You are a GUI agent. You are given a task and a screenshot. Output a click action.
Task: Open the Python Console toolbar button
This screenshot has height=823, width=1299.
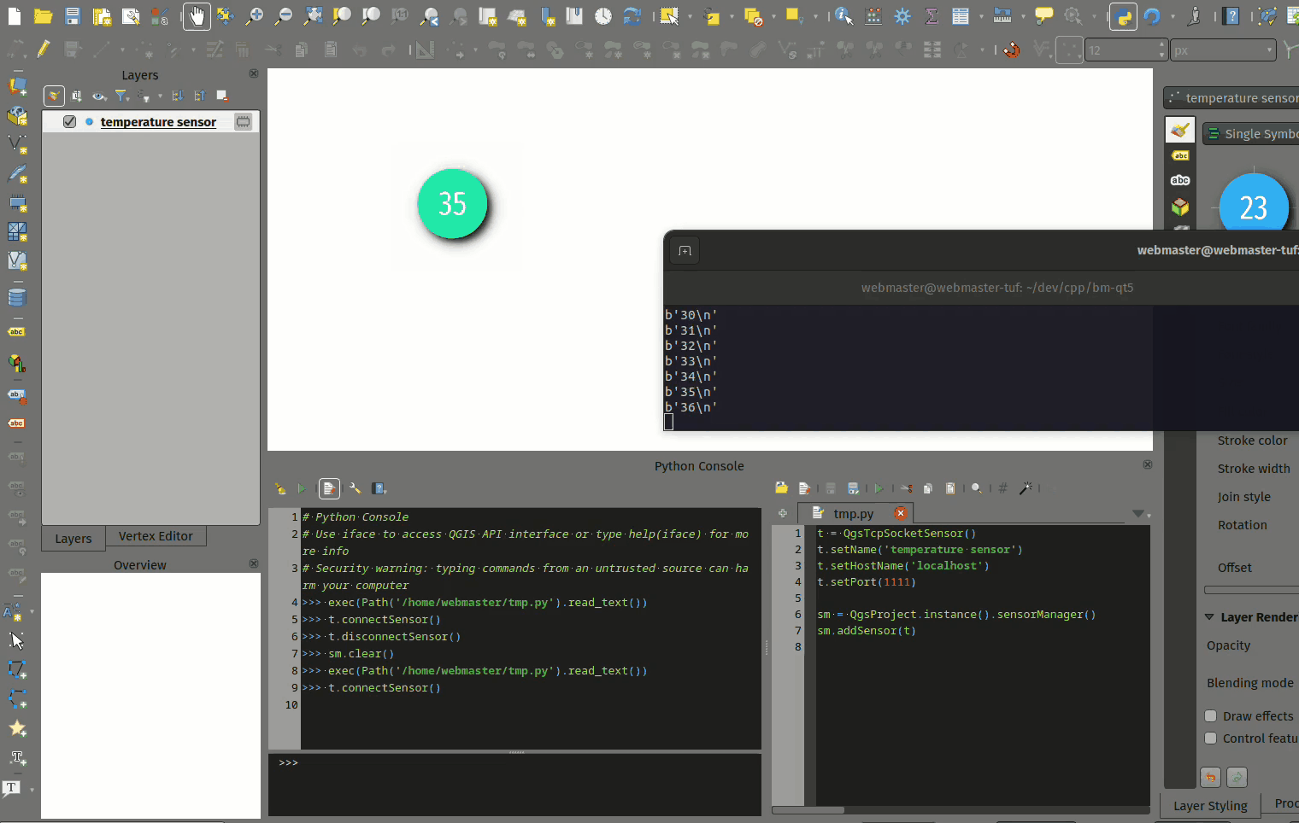(1123, 16)
